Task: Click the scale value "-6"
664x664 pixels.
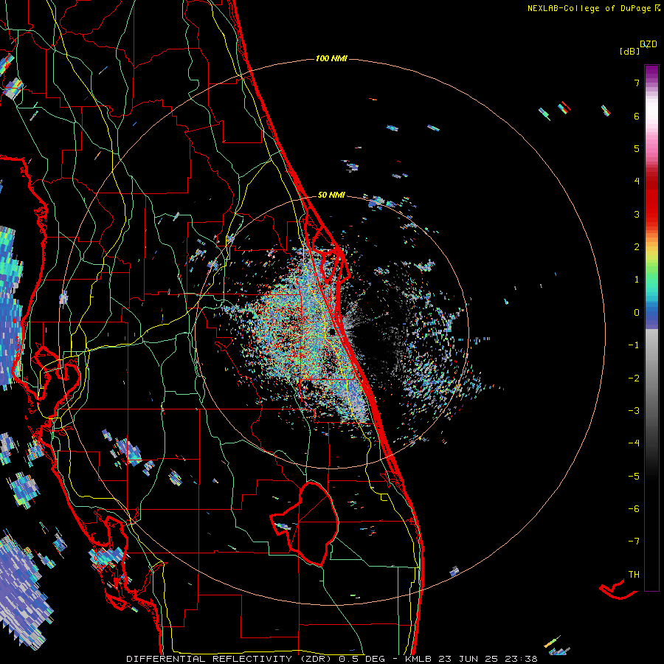Action: tap(634, 509)
